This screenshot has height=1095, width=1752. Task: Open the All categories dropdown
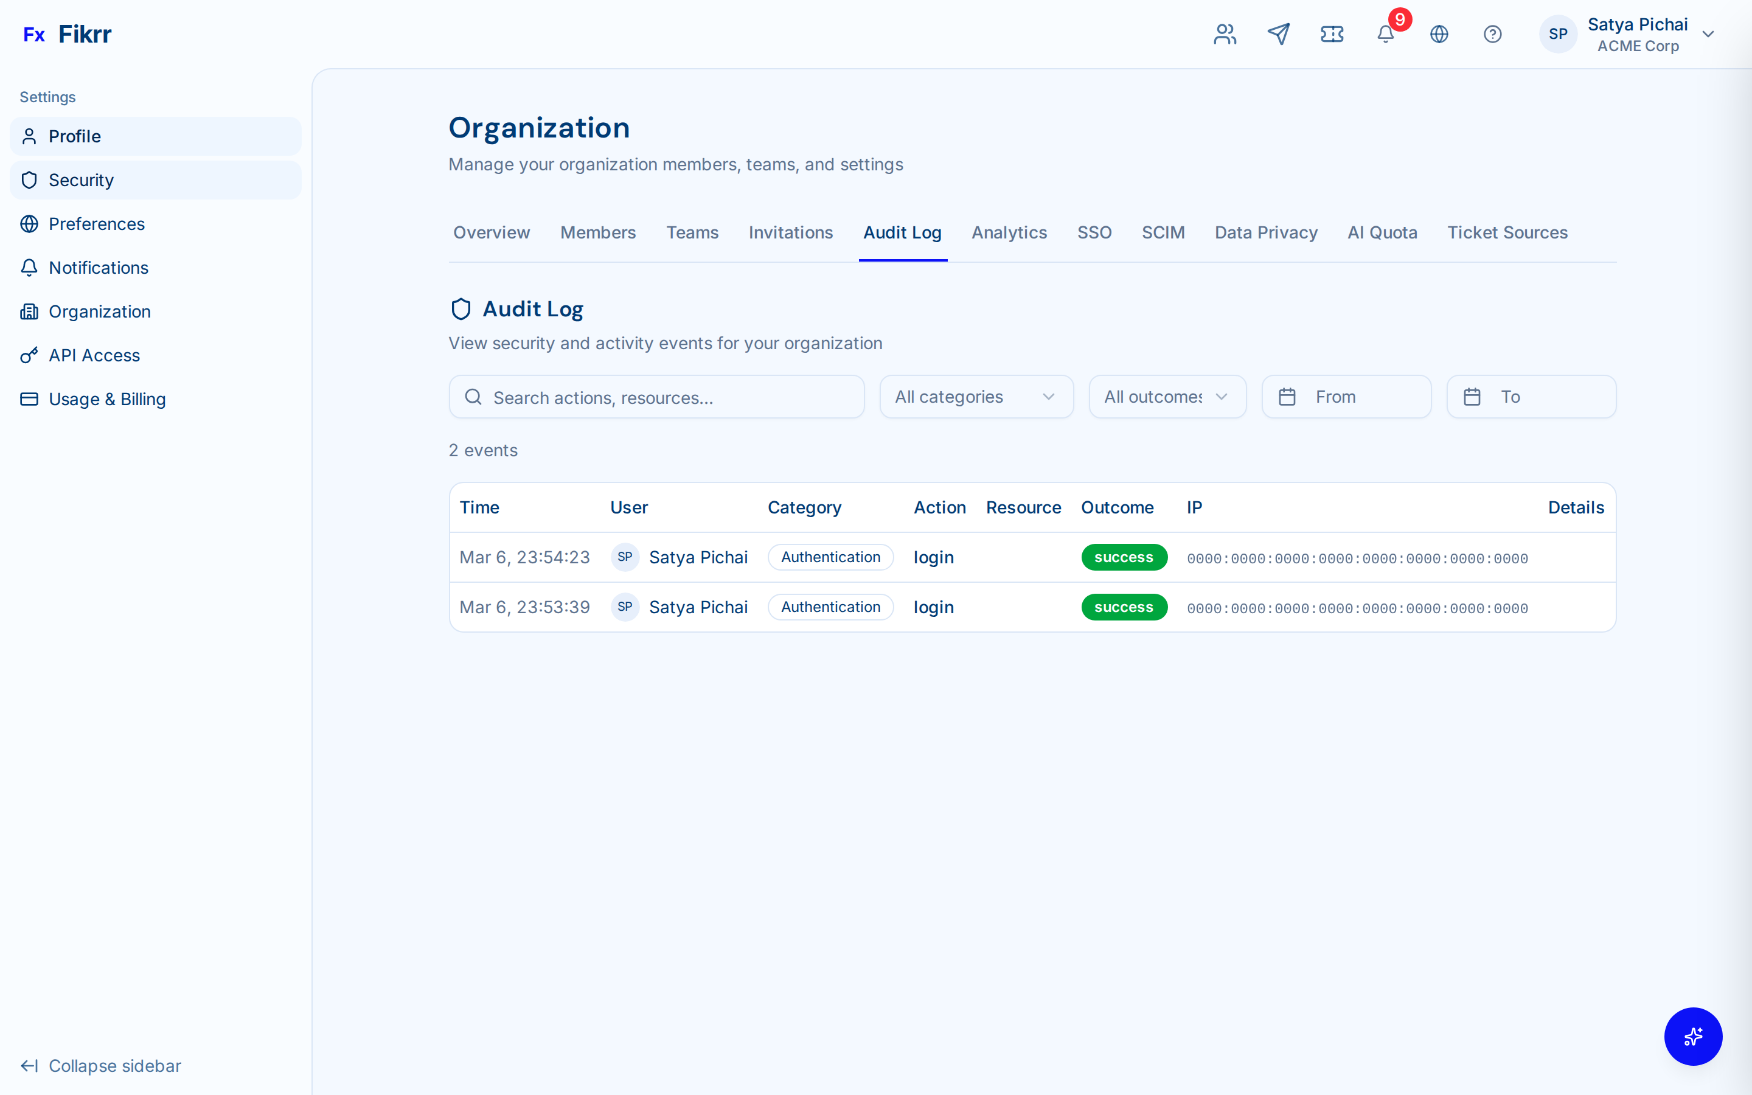(976, 396)
